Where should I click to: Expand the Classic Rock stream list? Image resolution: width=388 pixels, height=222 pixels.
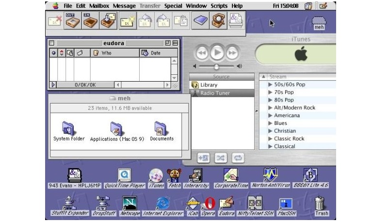(270, 138)
